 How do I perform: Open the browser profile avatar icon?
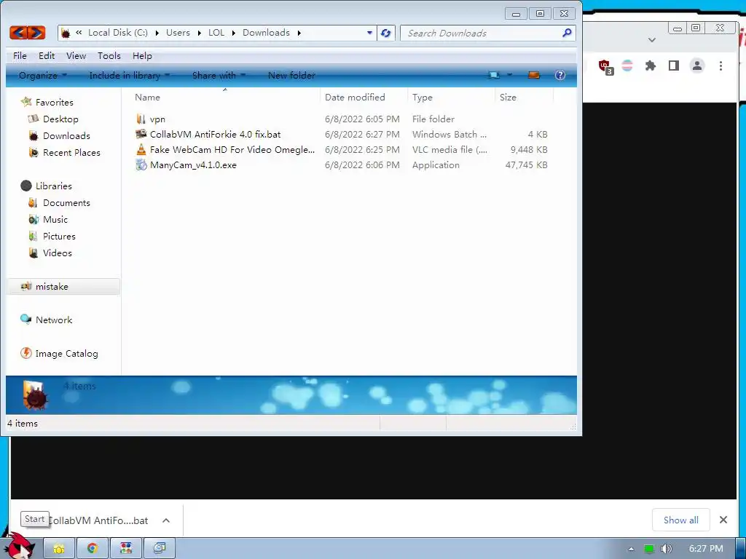click(697, 66)
